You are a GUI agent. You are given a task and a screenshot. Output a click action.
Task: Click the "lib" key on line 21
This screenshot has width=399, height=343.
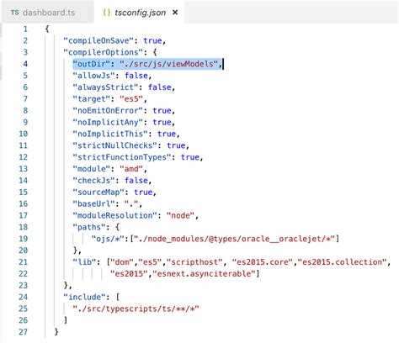pos(84,262)
